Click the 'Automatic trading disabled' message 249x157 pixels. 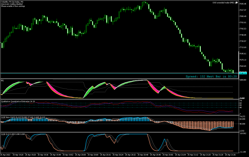[x=12, y=4]
